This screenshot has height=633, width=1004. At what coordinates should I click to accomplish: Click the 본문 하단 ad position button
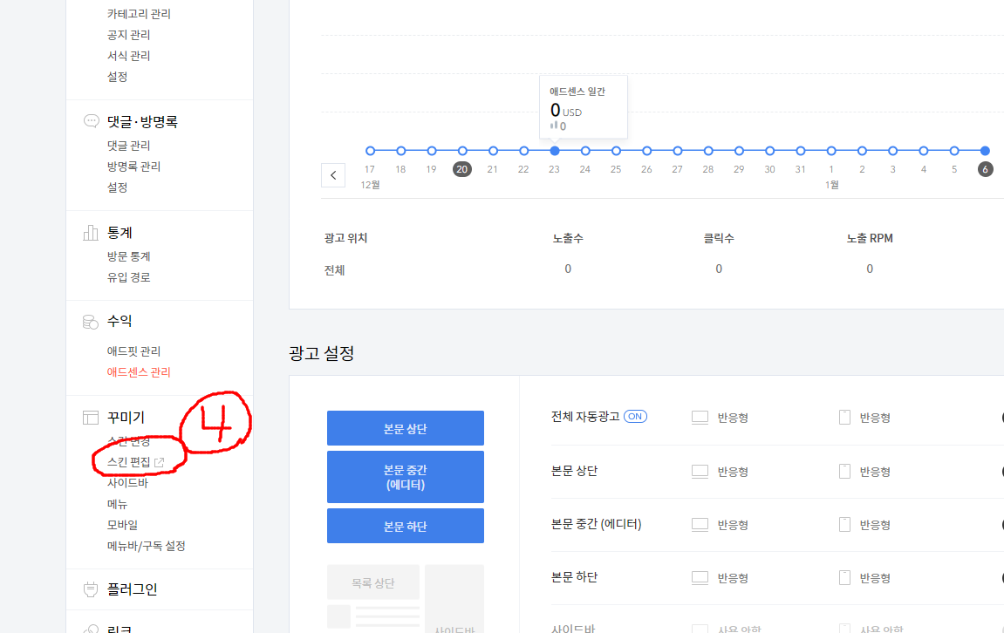406,526
